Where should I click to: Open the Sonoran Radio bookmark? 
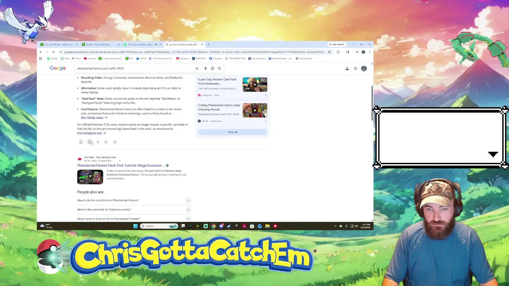257,58
